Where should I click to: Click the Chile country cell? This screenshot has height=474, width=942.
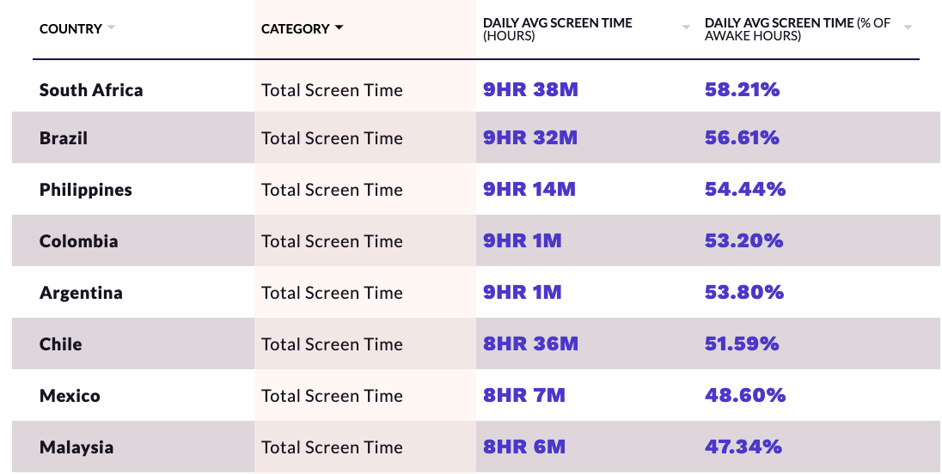[61, 344]
